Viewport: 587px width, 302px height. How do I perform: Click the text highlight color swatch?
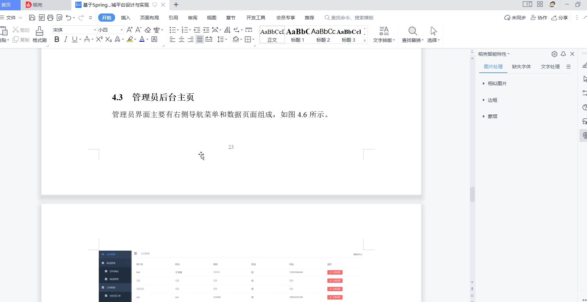tap(130, 39)
